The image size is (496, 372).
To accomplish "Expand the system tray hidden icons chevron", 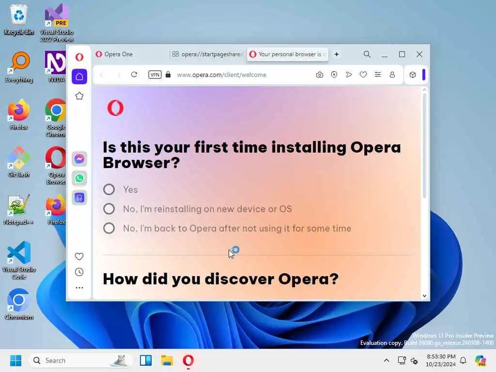I will [x=387, y=360].
